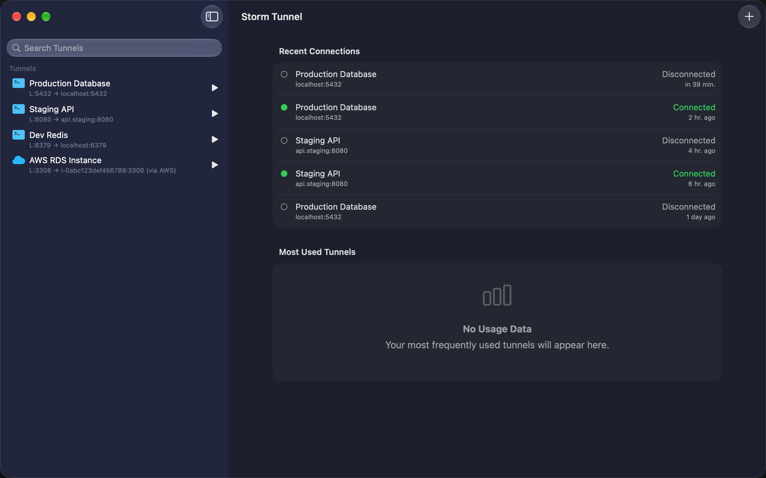The image size is (766, 478).
Task: Click the Tunnels section header in sidebar
Action: tap(22, 69)
